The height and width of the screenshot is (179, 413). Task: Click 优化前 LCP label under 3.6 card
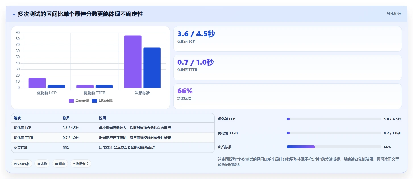pyautogui.click(x=186, y=41)
